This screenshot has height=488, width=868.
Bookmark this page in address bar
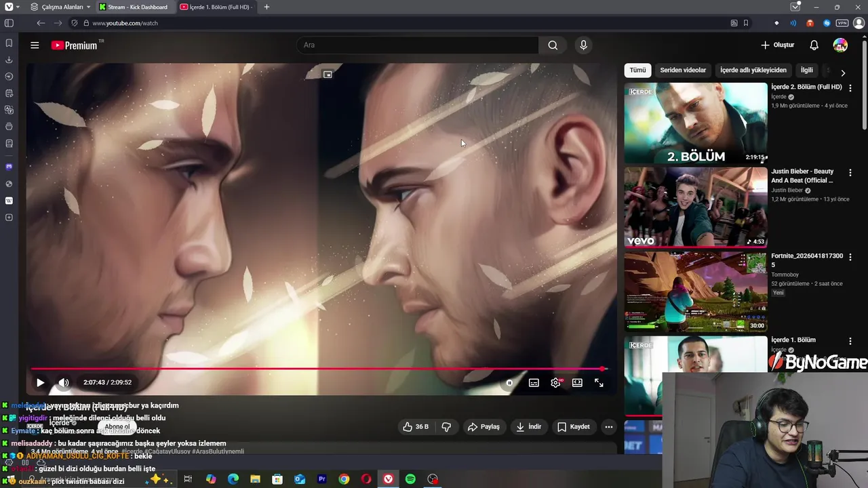click(746, 23)
